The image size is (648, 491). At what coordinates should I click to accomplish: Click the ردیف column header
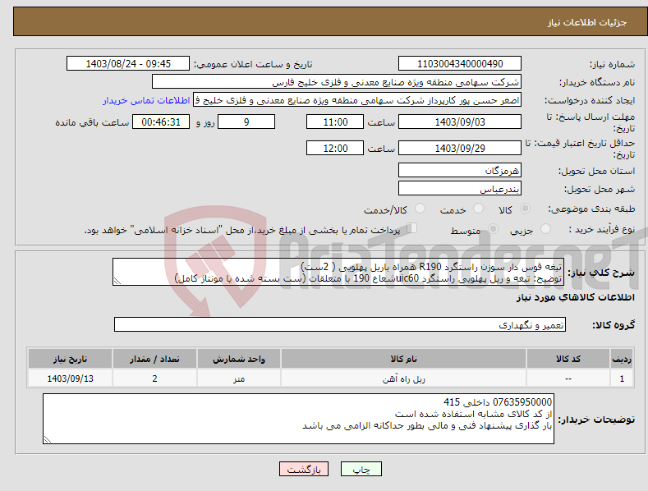point(622,359)
